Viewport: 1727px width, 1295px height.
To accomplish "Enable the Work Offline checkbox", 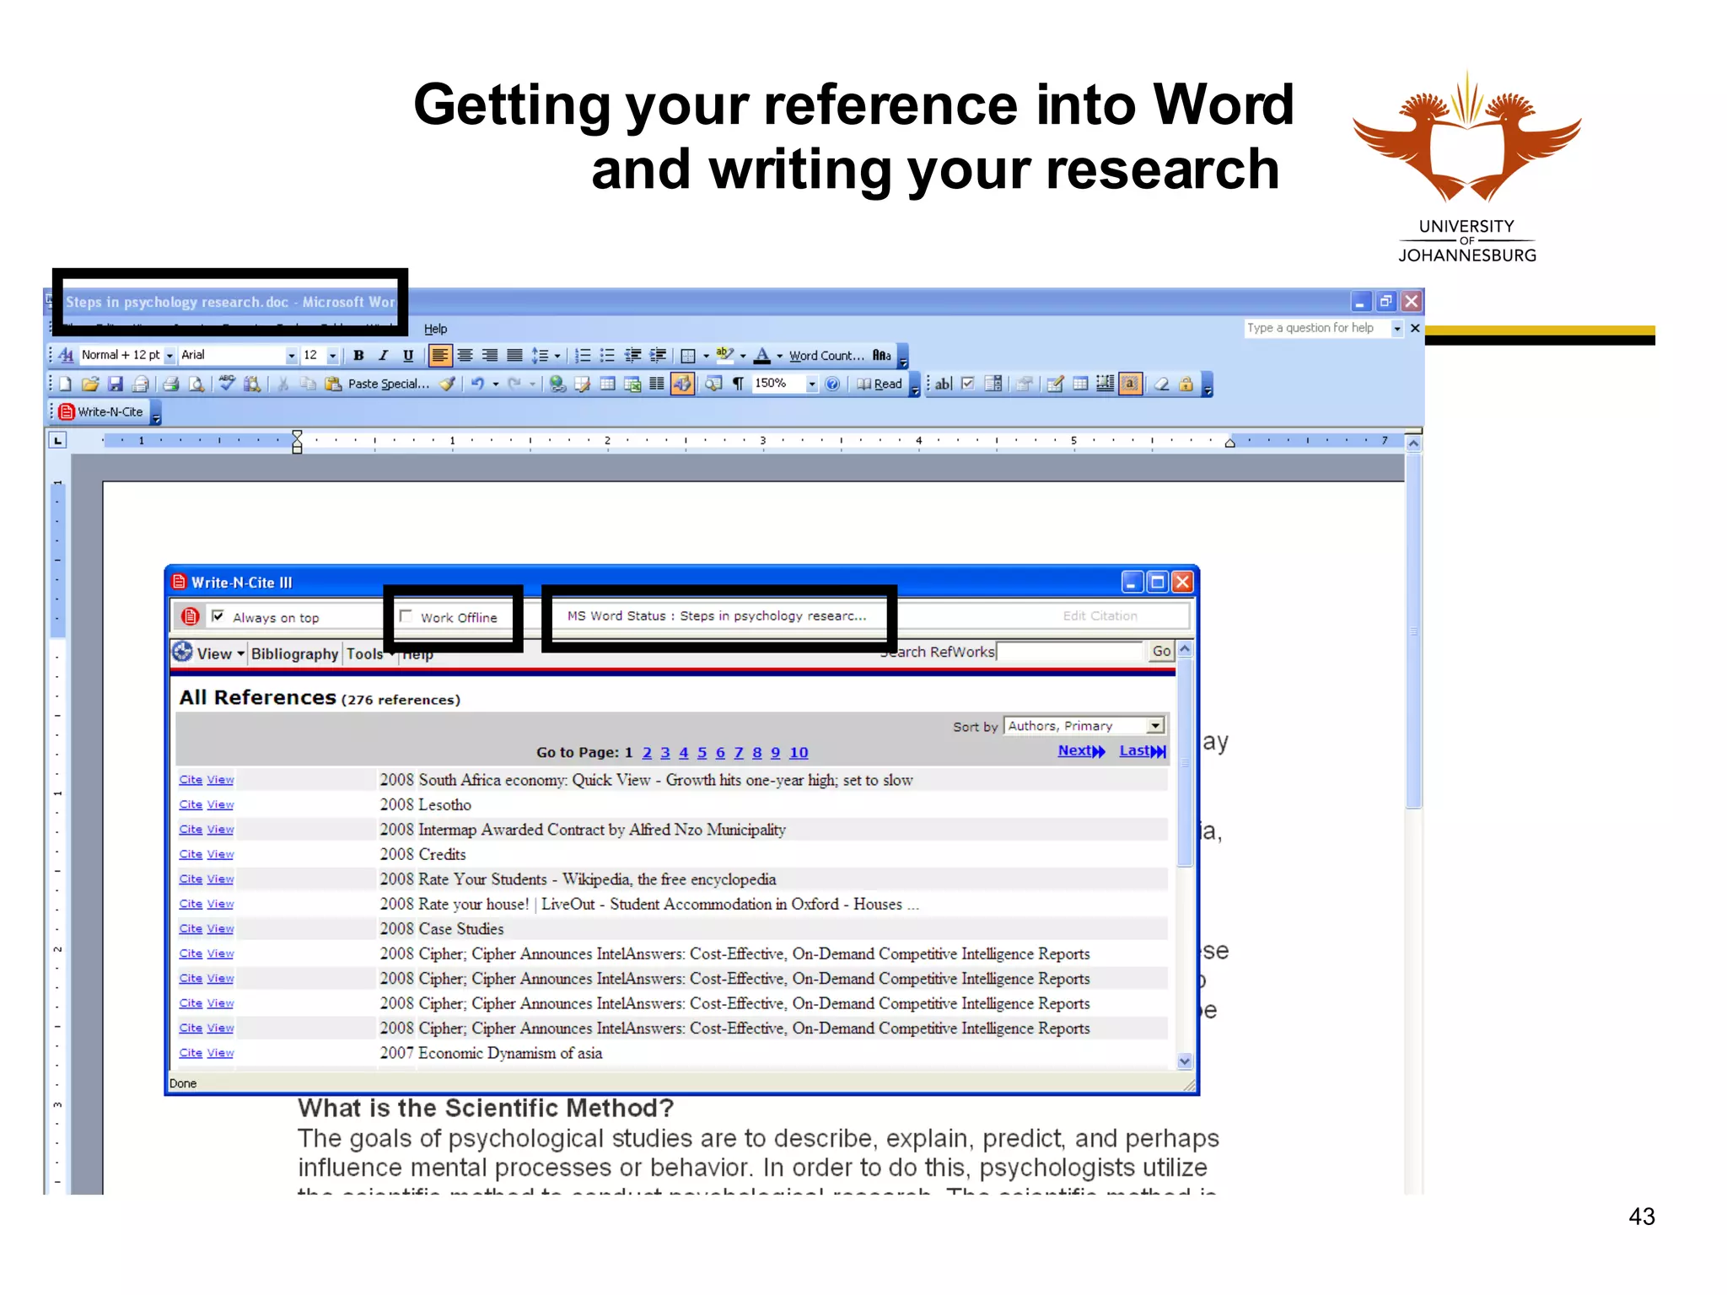I will 406,616.
